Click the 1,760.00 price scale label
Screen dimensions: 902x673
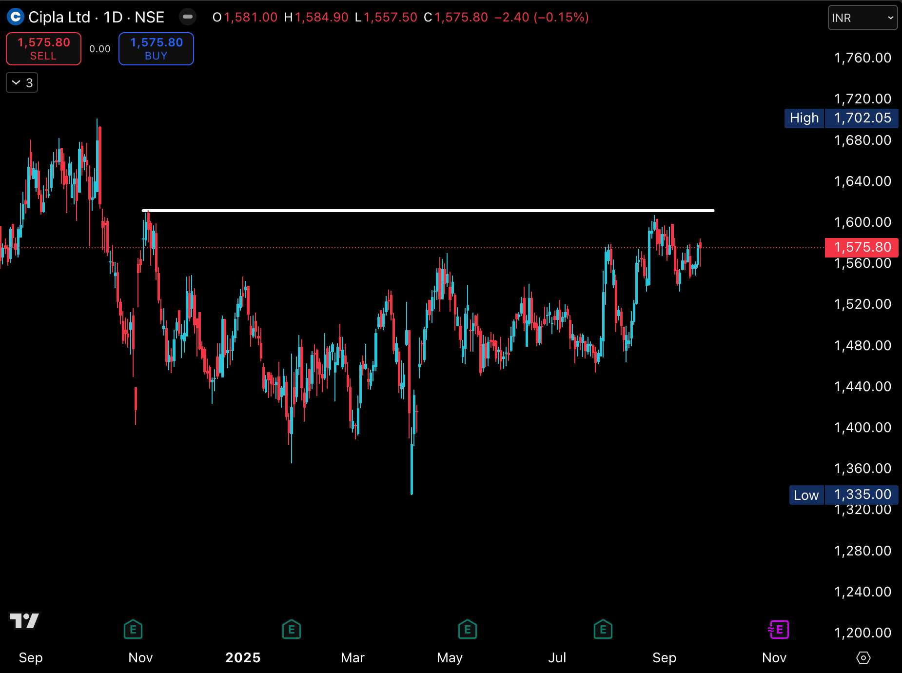coord(863,58)
